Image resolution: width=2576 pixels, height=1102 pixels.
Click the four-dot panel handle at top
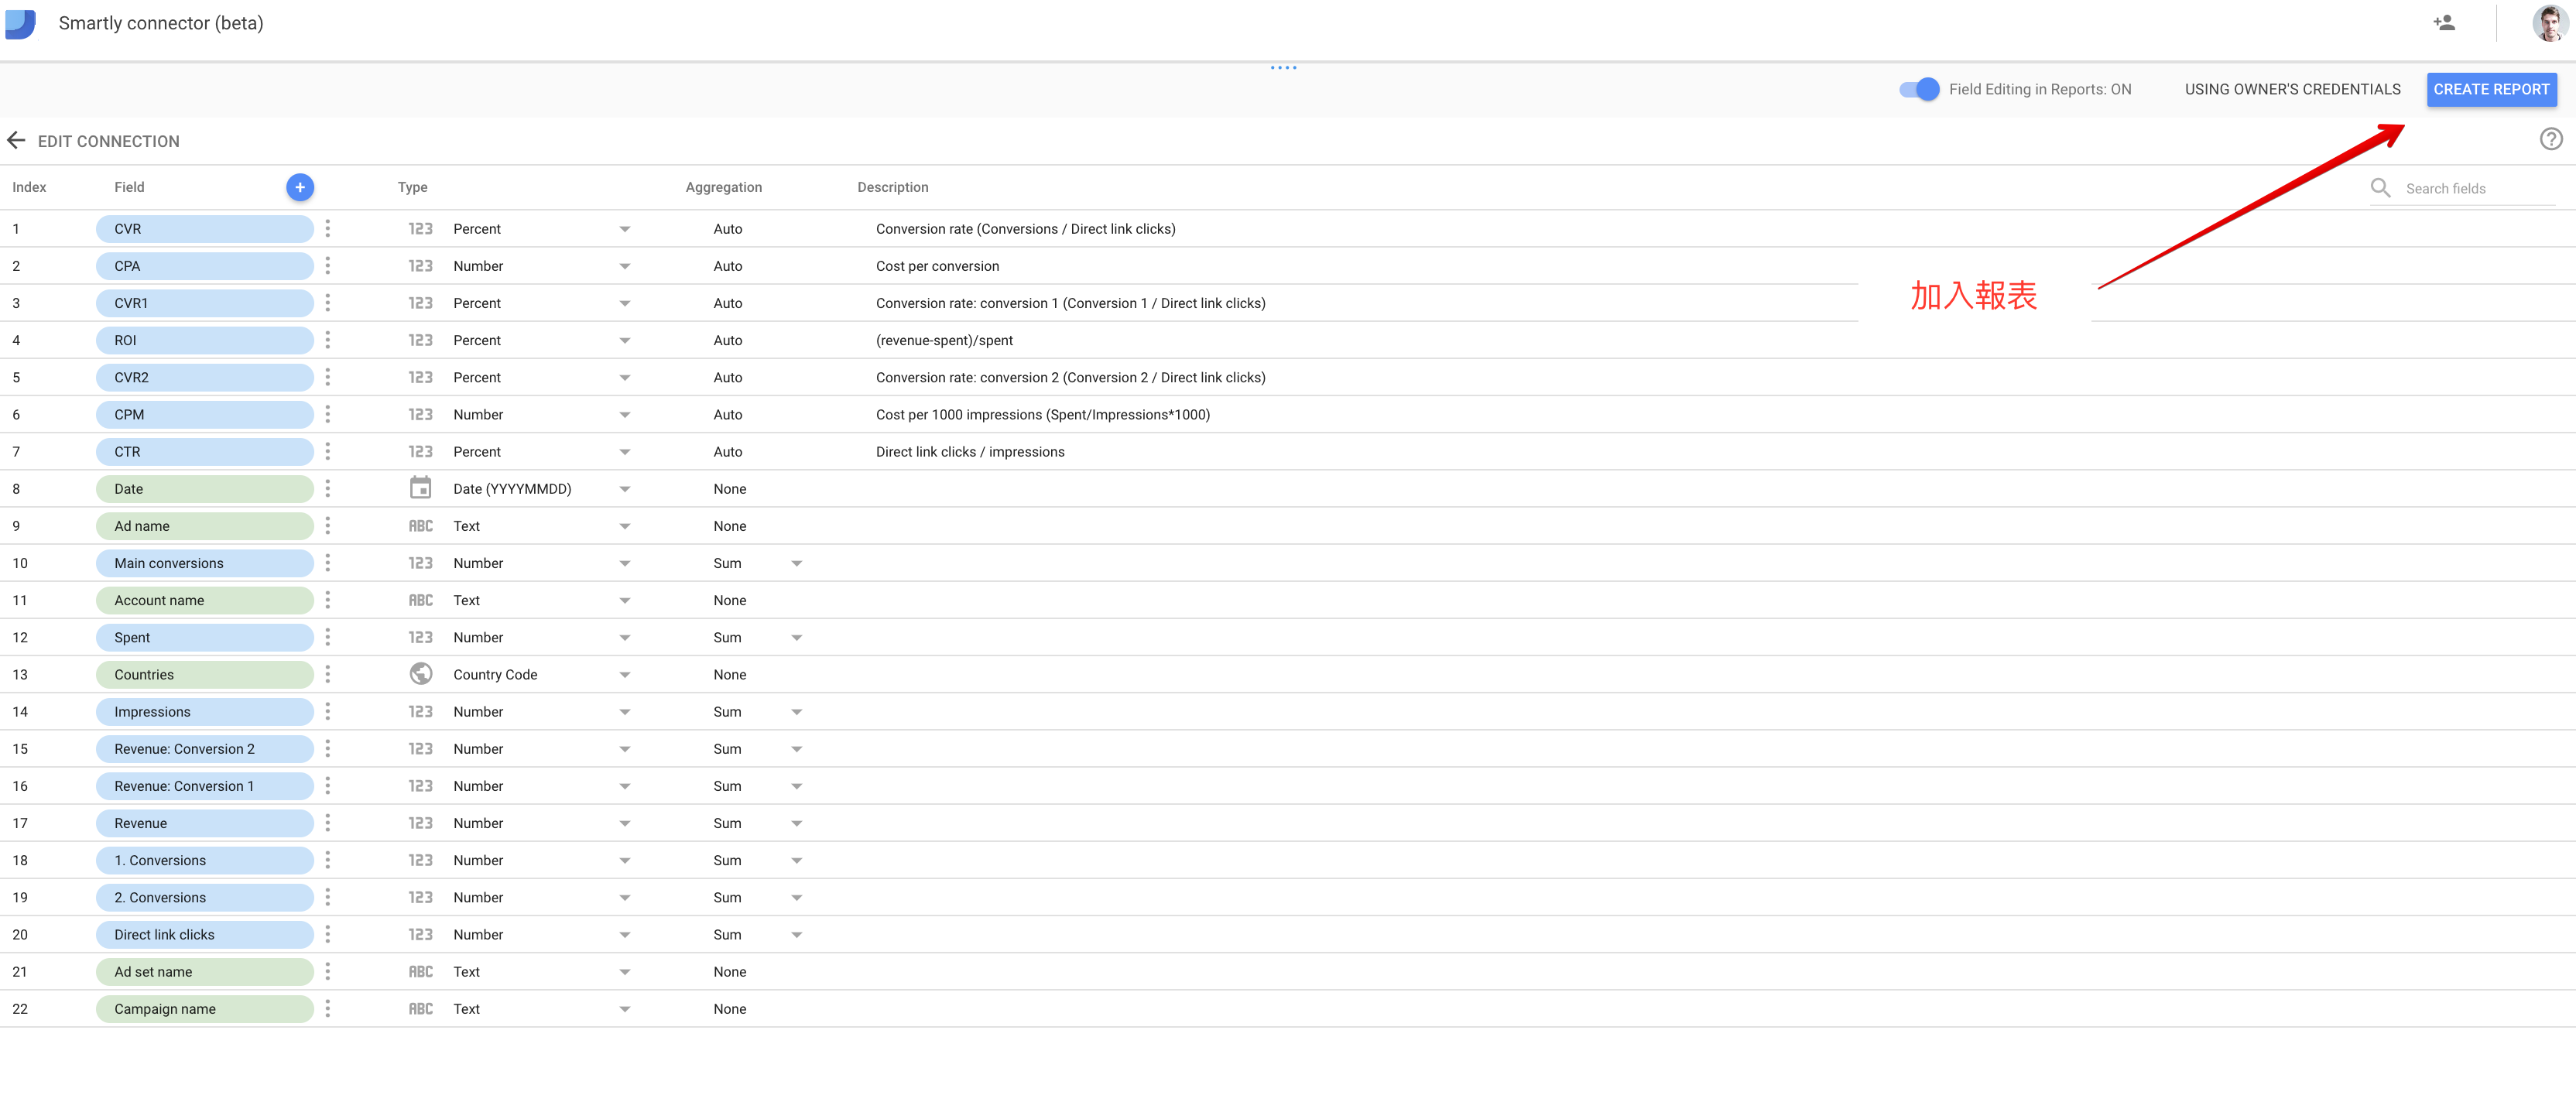coord(1283,68)
